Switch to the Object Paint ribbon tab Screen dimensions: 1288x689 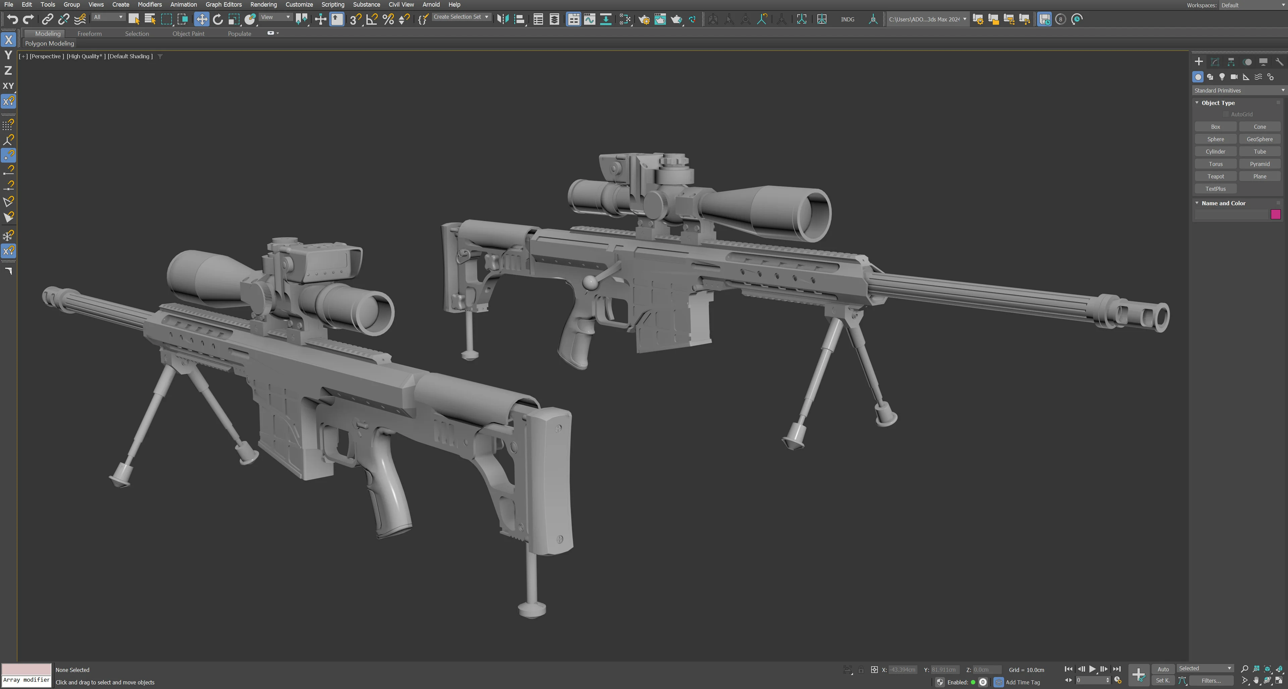pyautogui.click(x=188, y=34)
